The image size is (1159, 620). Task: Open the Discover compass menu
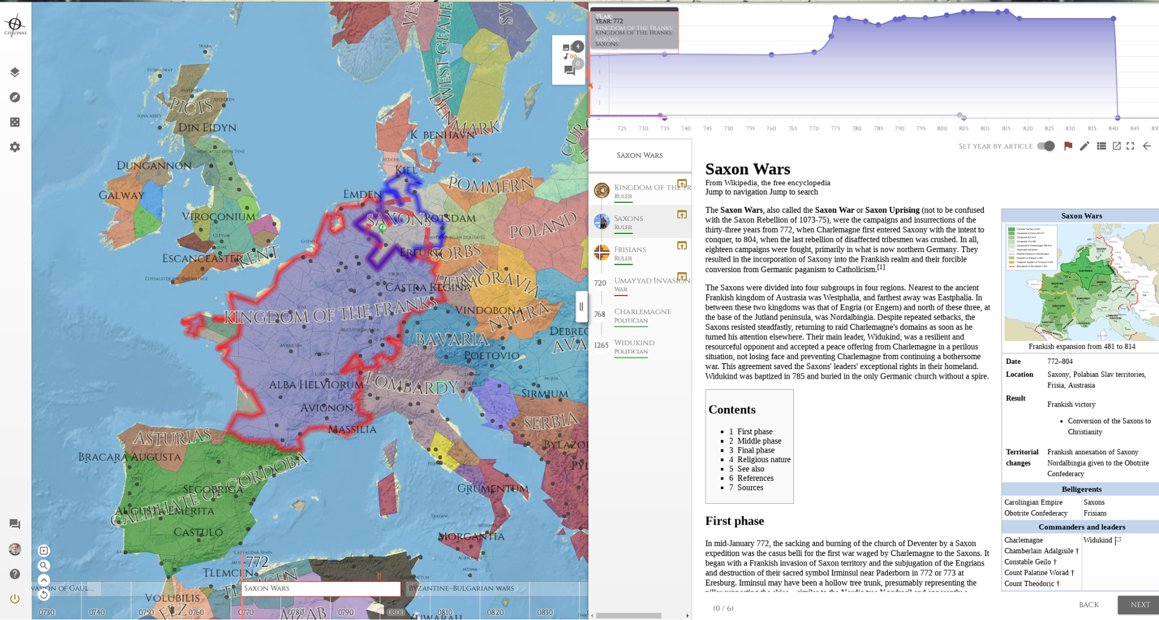[x=15, y=97]
